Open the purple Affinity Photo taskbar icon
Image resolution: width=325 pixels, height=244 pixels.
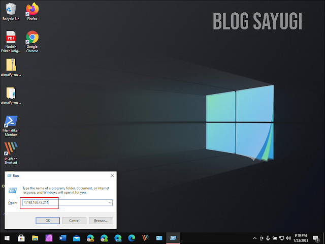[x=49, y=238]
